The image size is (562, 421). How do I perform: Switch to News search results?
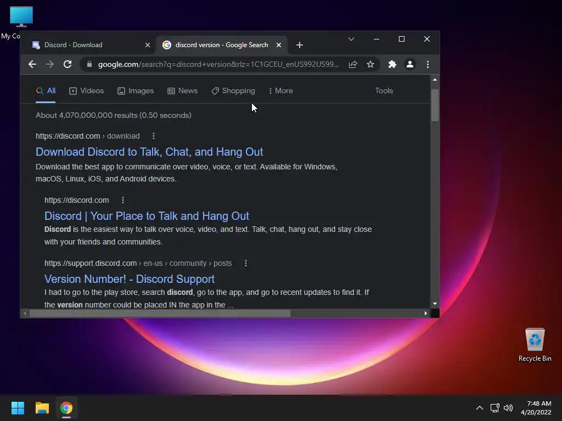(182, 91)
